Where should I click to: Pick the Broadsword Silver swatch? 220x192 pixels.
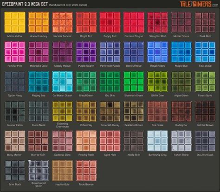[x=39, y=171]
